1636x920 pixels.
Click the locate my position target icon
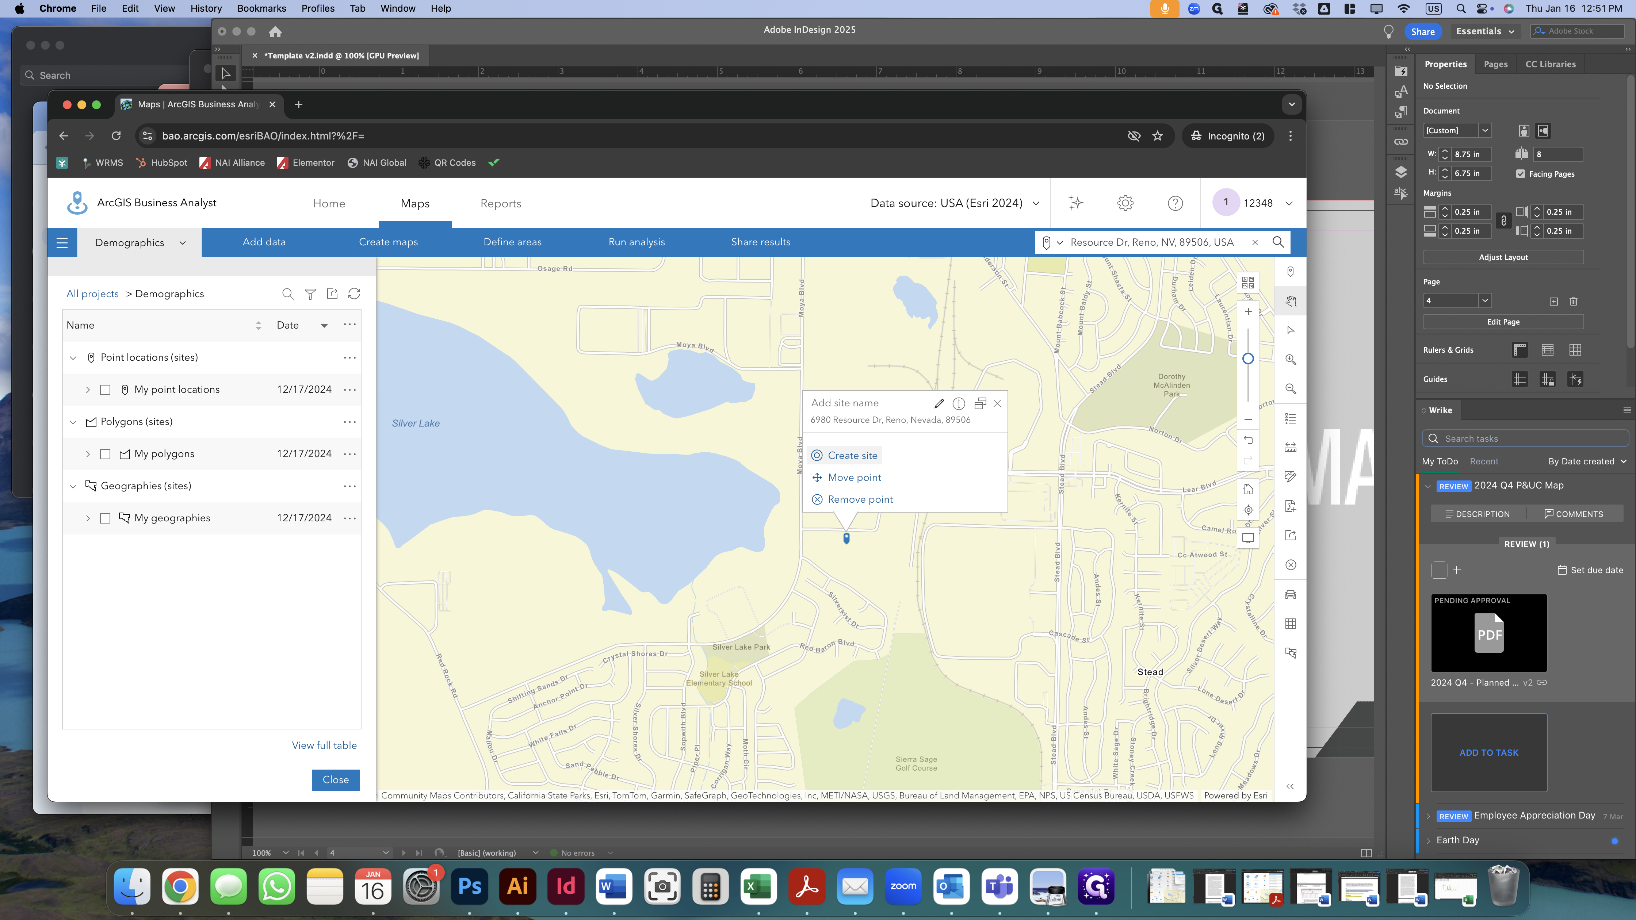tap(1248, 510)
